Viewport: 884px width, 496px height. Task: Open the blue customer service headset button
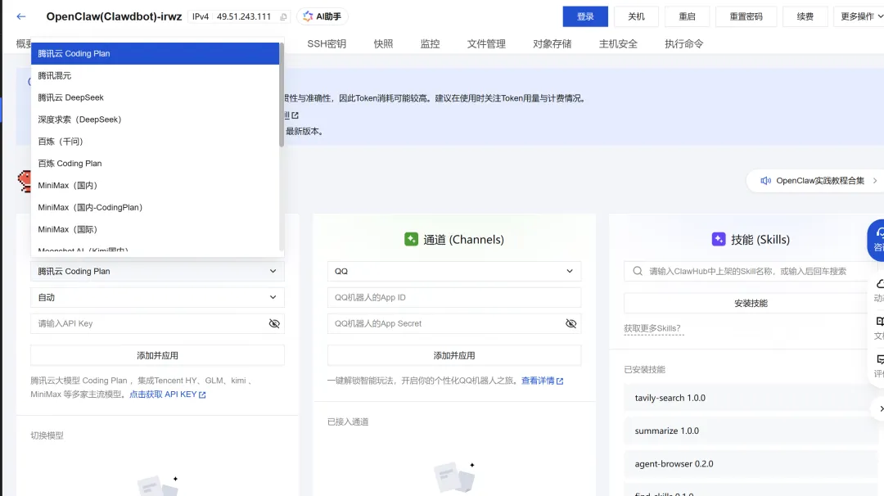[877, 240]
